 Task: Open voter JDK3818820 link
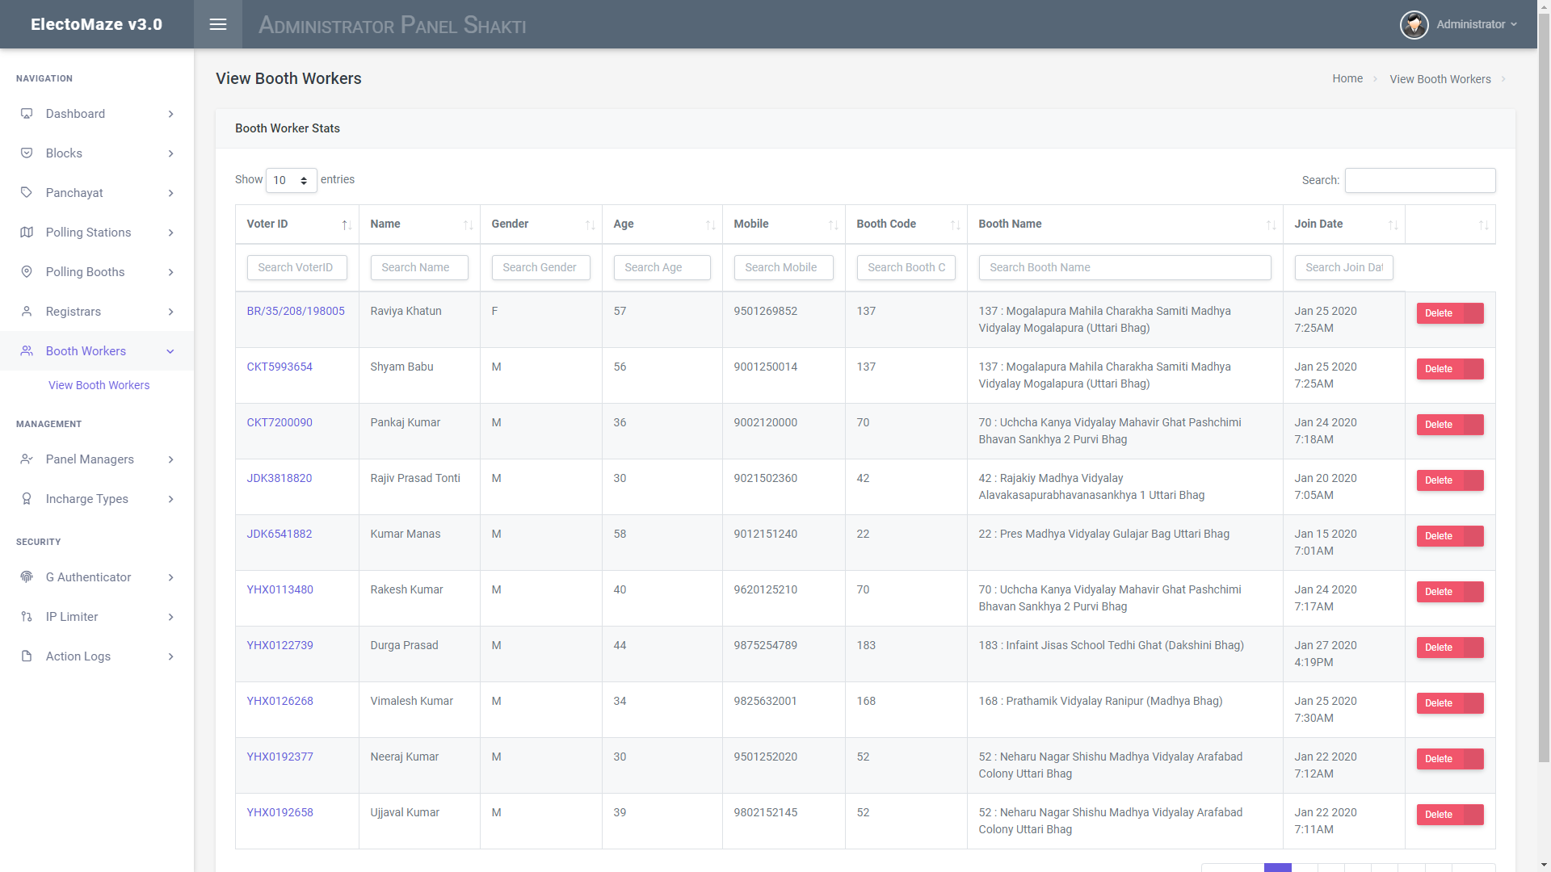(280, 478)
